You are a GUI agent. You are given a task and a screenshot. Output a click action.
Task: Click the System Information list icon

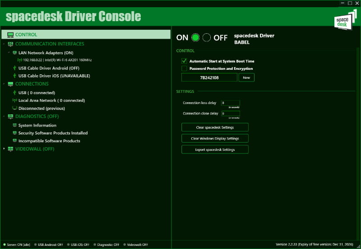pos(15,125)
